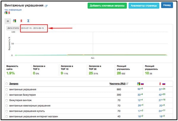Viewport: 178px width, 121px height.
Task: Tick the checkbox for бижутерия винтаж
Action: pos(7,100)
